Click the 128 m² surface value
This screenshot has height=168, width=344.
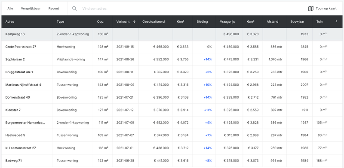tap(103, 47)
